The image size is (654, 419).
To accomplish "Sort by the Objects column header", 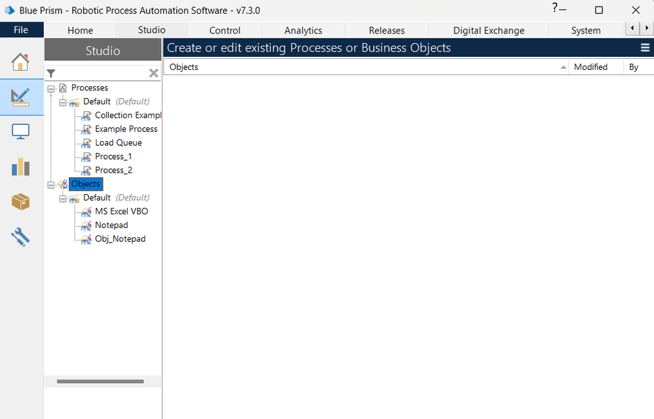I will click(x=366, y=67).
